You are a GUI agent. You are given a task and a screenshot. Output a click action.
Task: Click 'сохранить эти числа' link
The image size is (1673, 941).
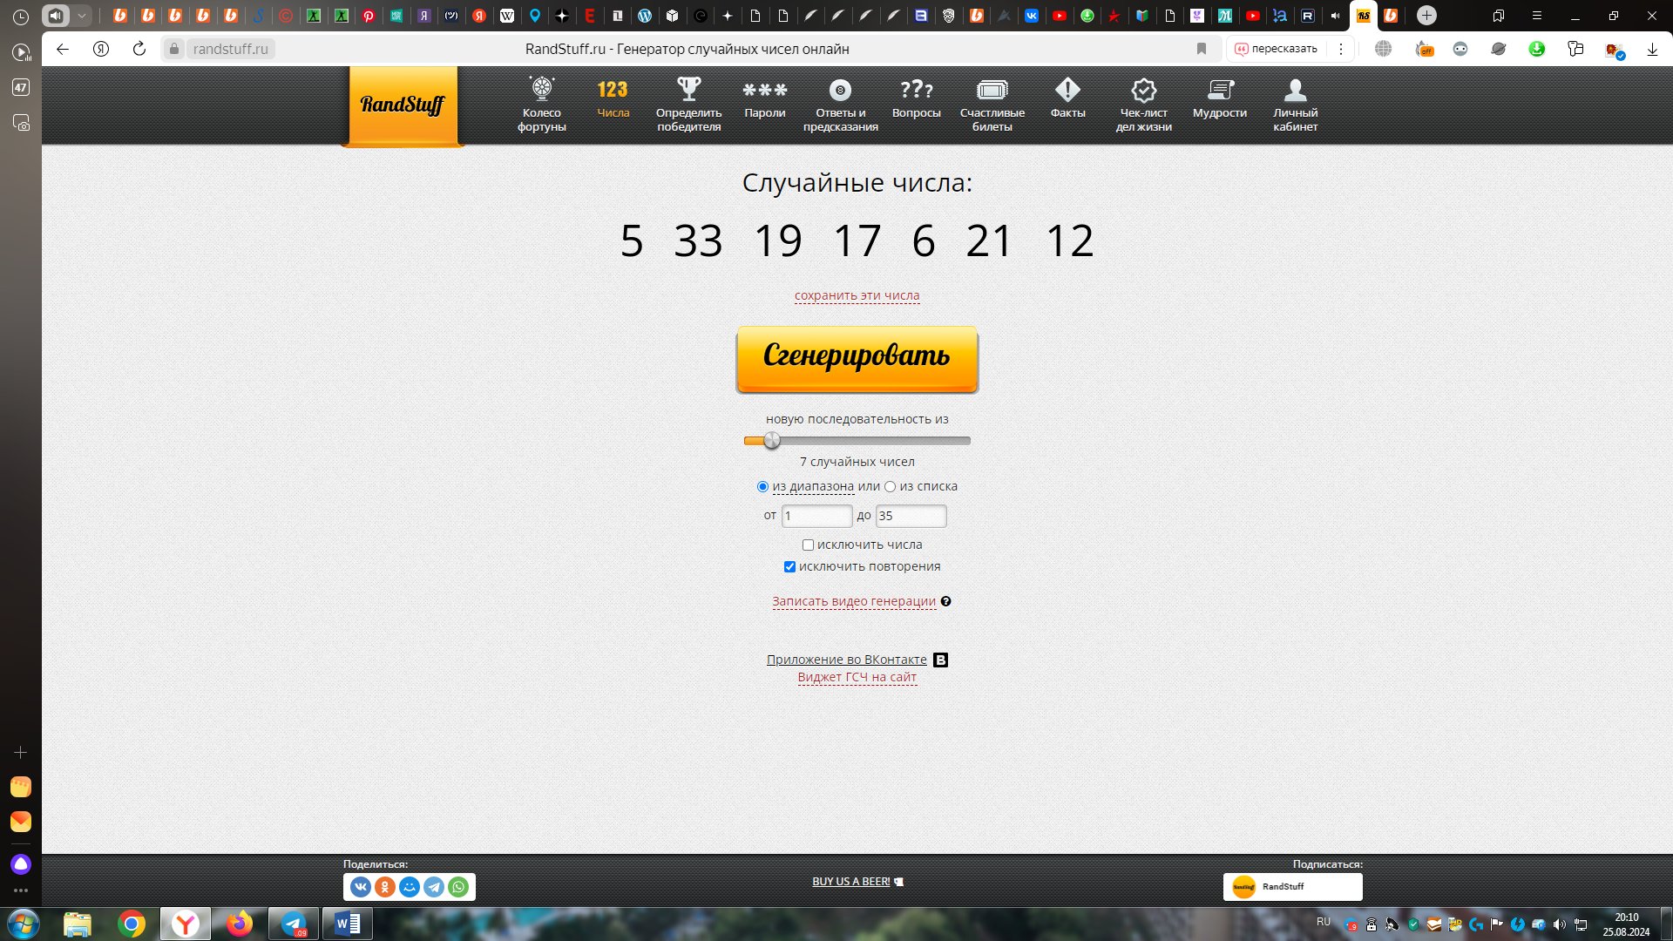click(857, 295)
